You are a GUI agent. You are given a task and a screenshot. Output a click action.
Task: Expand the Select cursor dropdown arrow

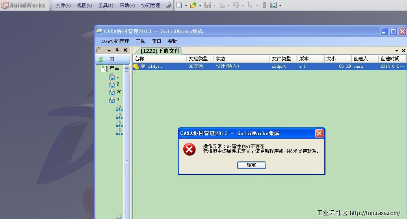pos(257,6)
